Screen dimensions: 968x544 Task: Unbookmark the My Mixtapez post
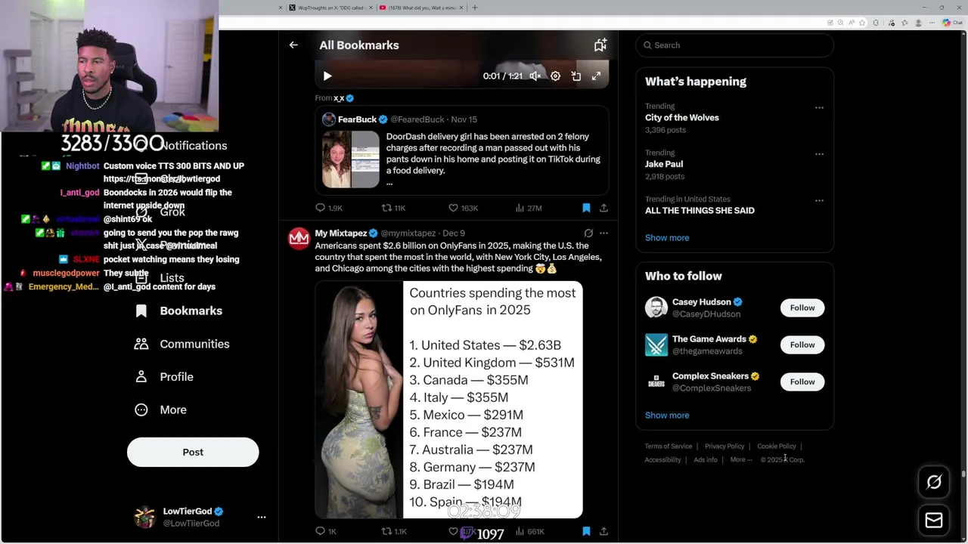coord(586,532)
